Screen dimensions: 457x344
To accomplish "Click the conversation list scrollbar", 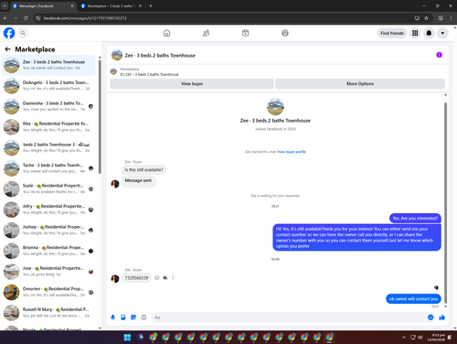I will click(x=100, y=116).
